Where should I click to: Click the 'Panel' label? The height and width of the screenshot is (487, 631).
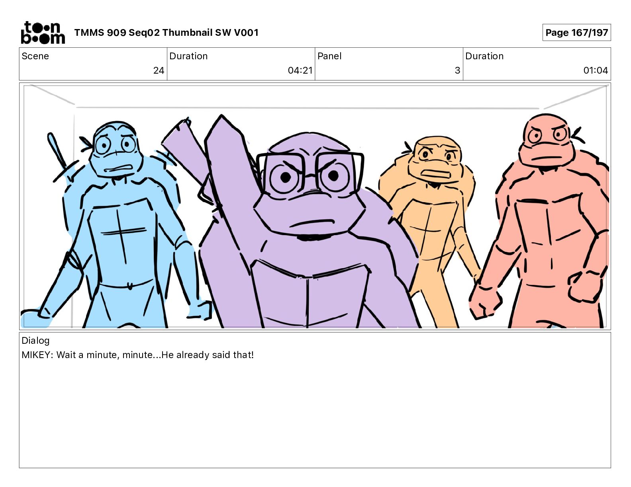tap(329, 56)
